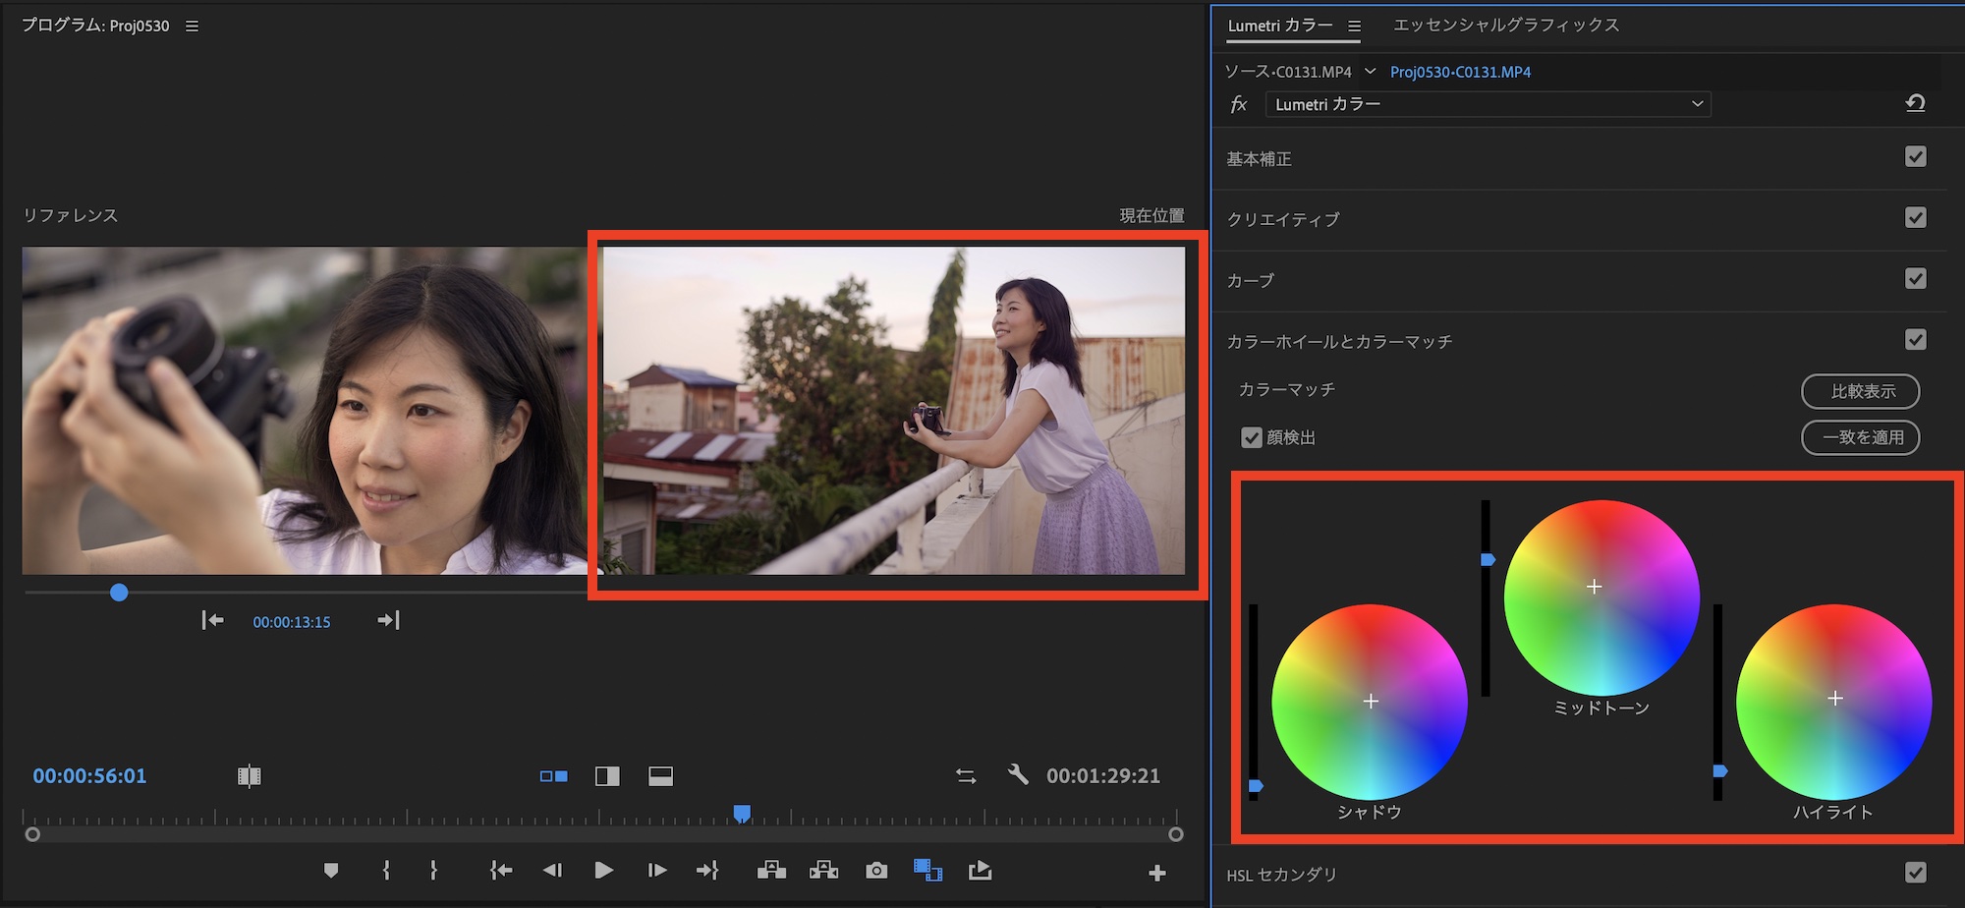Open the Lumetri カラー effect dropdown
1965x908 pixels.
(x=1488, y=104)
